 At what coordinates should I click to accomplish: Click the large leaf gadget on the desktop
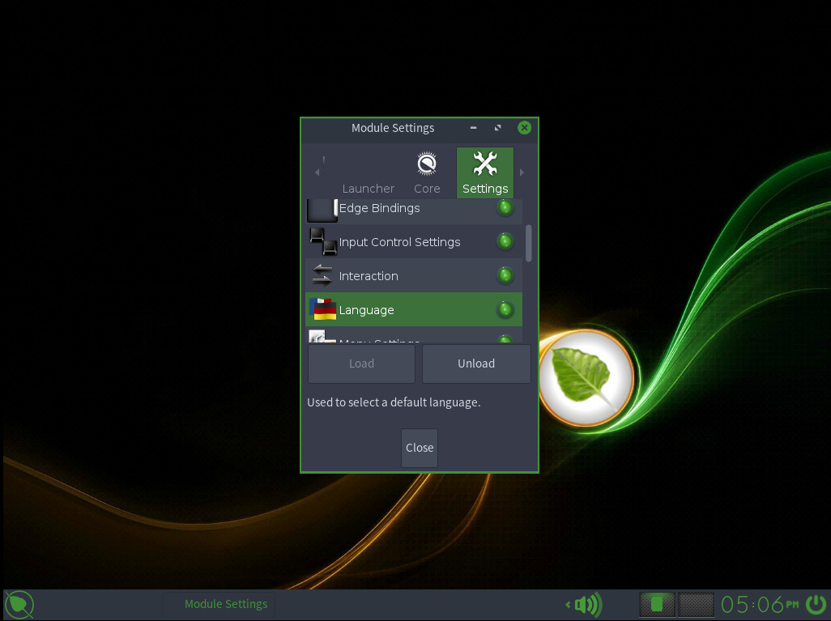point(586,377)
